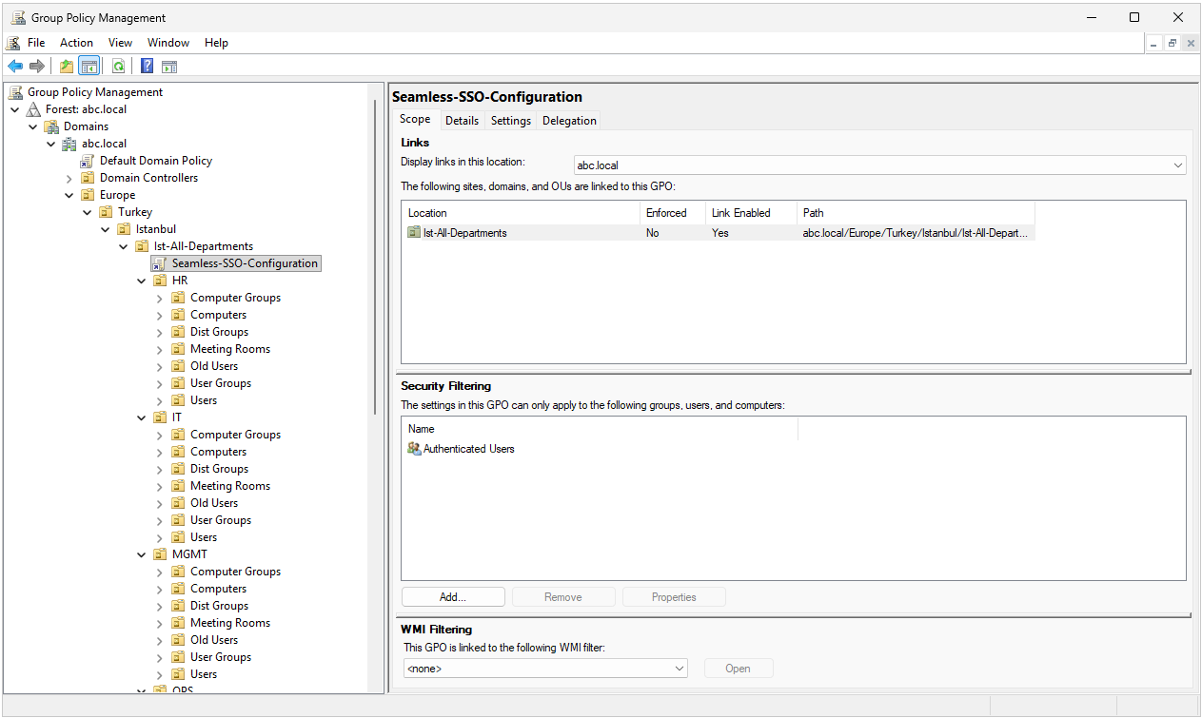
Task: Click the Add... button
Action: coord(453,597)
